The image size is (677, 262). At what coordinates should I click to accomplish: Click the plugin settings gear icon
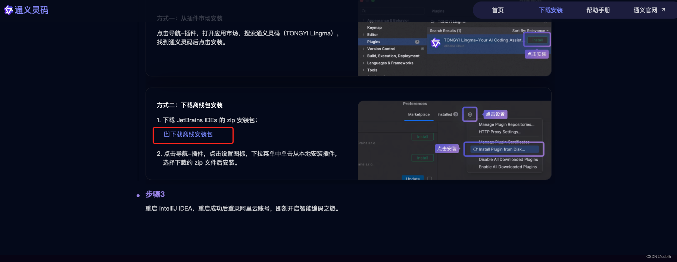470,114
